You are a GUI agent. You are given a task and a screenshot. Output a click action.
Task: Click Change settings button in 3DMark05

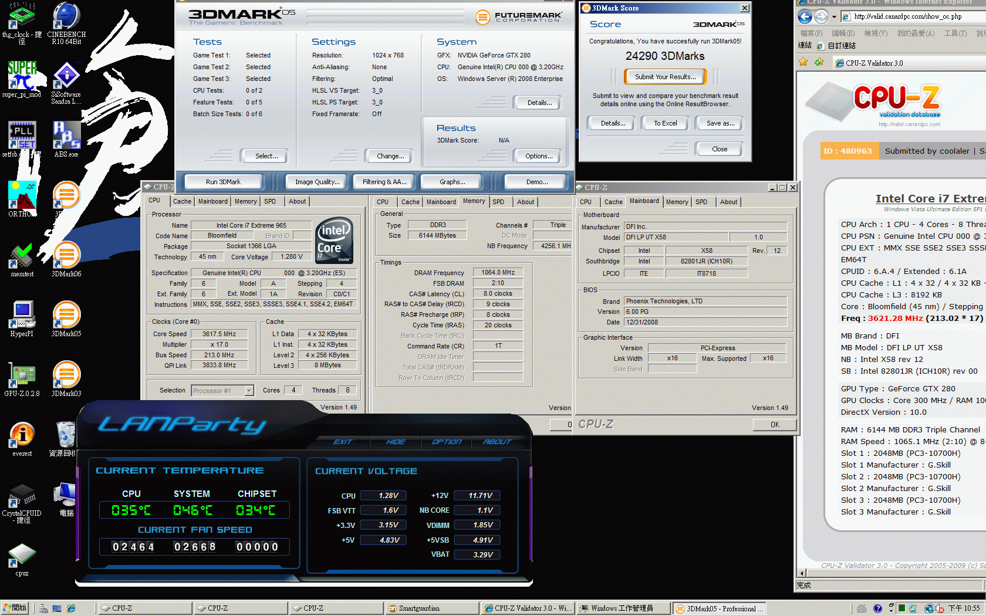(x=390, y=156)
